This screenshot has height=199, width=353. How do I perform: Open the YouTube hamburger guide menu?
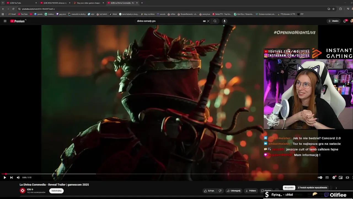pos(5,21)
